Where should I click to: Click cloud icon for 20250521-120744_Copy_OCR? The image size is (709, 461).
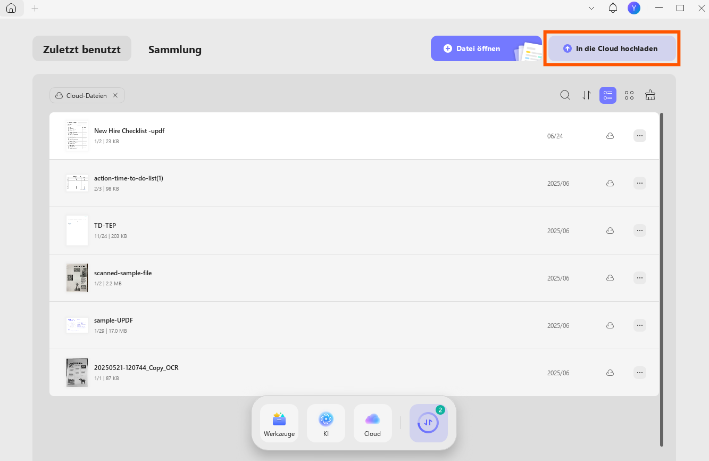pyautogui.click(x=610, y=373)
